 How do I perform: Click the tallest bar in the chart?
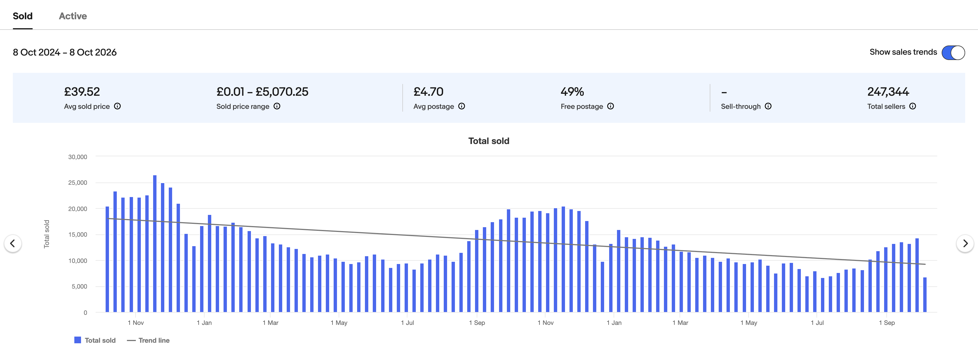(x=155, y=243)
